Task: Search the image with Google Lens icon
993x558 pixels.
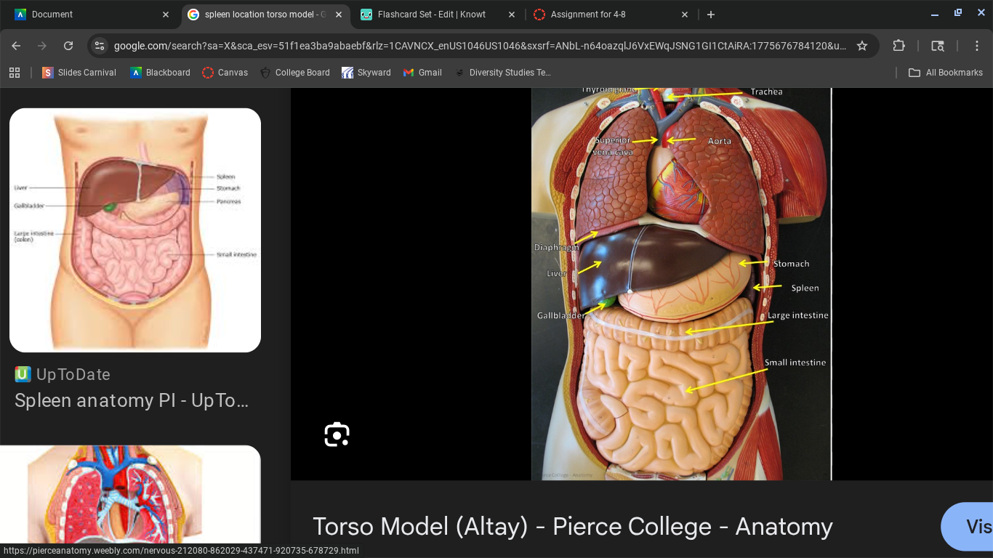Action: pos(337,434)
